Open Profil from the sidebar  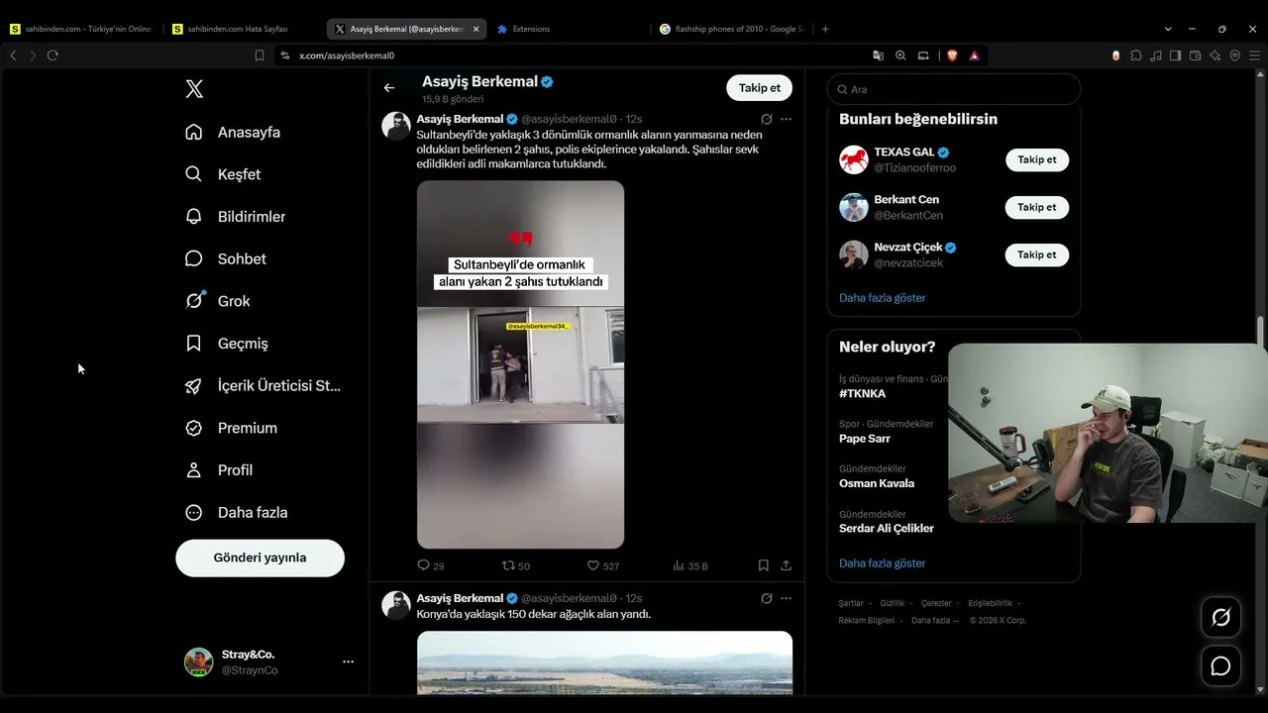tap(220, 470)
